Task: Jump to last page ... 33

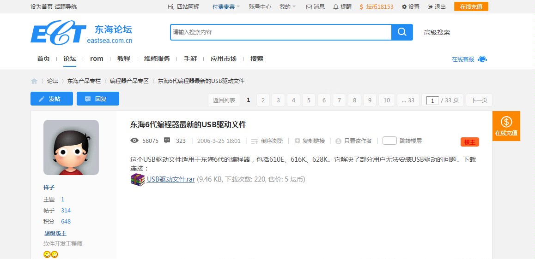Action: pos(408,100)
